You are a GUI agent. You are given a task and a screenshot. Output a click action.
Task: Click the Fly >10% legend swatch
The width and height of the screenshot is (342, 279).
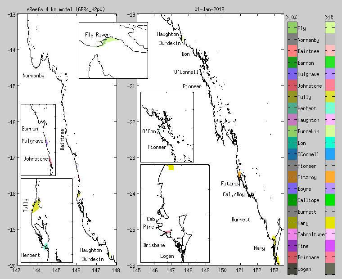tap(292, 28)
